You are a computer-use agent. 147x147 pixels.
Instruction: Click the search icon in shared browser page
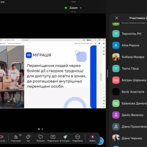coord(91,44)
